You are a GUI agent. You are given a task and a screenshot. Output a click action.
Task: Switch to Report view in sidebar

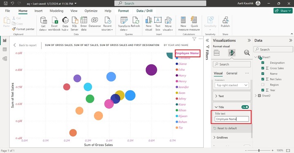tap(4, 40)
